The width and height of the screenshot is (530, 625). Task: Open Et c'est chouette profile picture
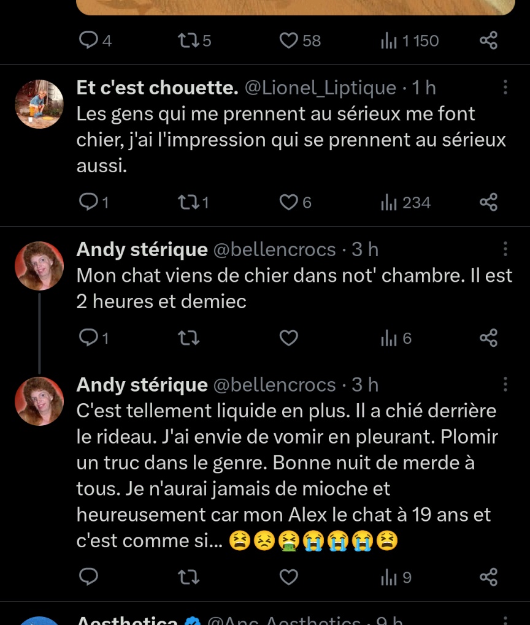click(39, 104)
